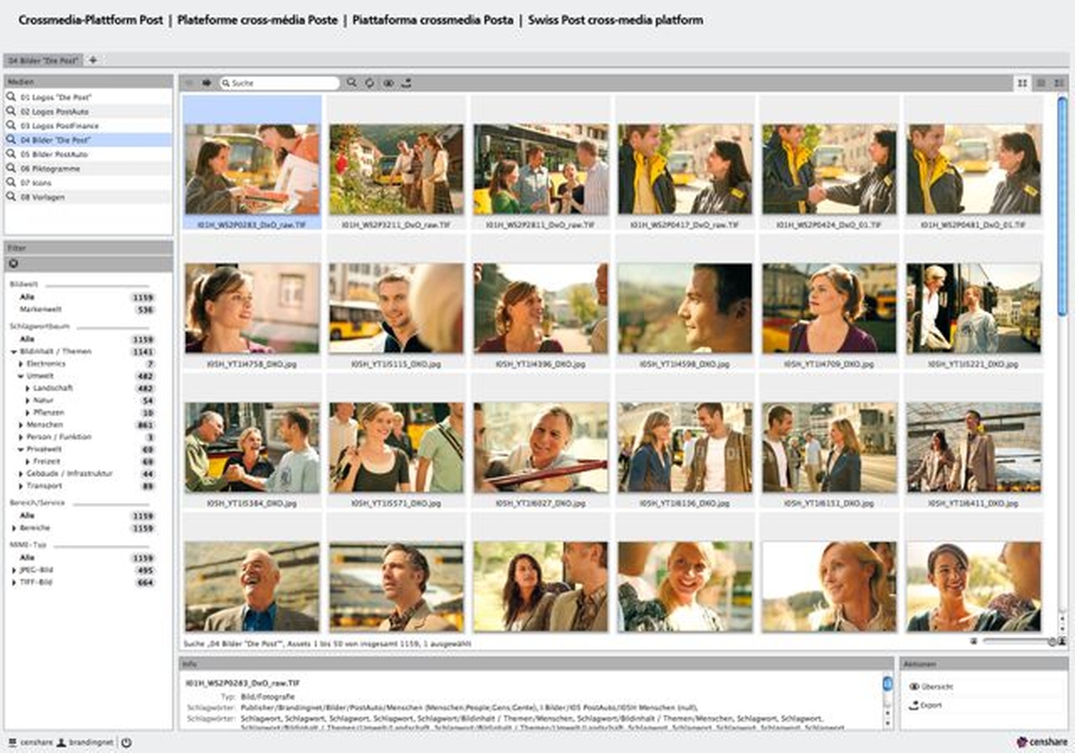Click the refresh icon in the toolbar
This screenshot has width=1075, height=753.
370,83
